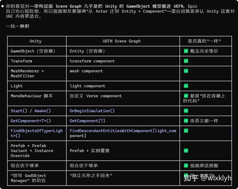The image size is (238, 189).
Task: Click the check mark before 都是"挂在容器上的代码"
Action: click(x=186, y=96)
